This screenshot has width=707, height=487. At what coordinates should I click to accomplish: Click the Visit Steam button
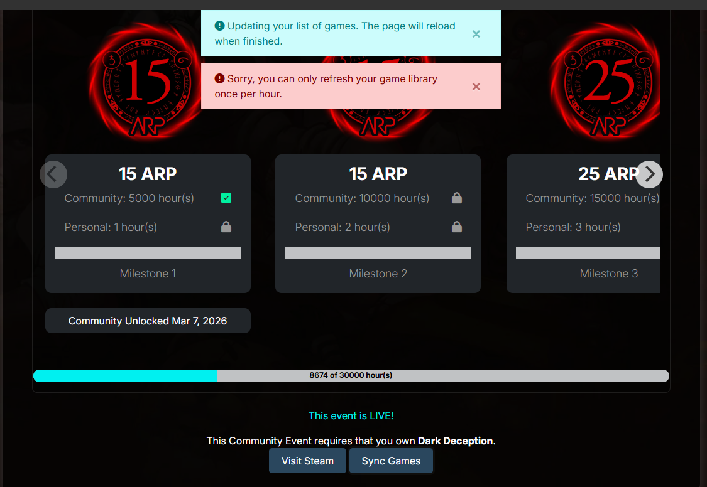(307, 461)
